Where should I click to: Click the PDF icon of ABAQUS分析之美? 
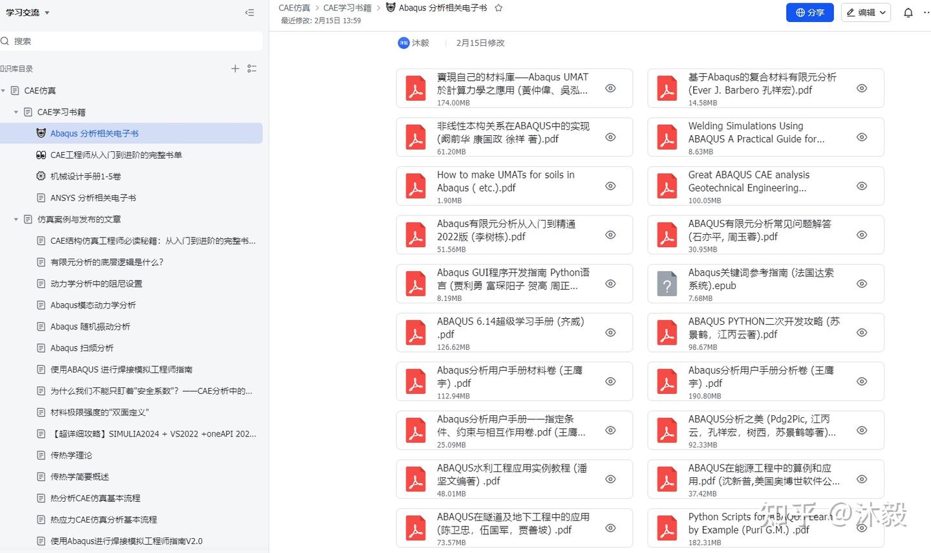[667, 431]
